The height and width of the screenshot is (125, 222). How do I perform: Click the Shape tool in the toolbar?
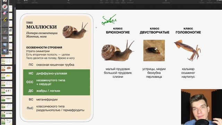tap(117, 1)
